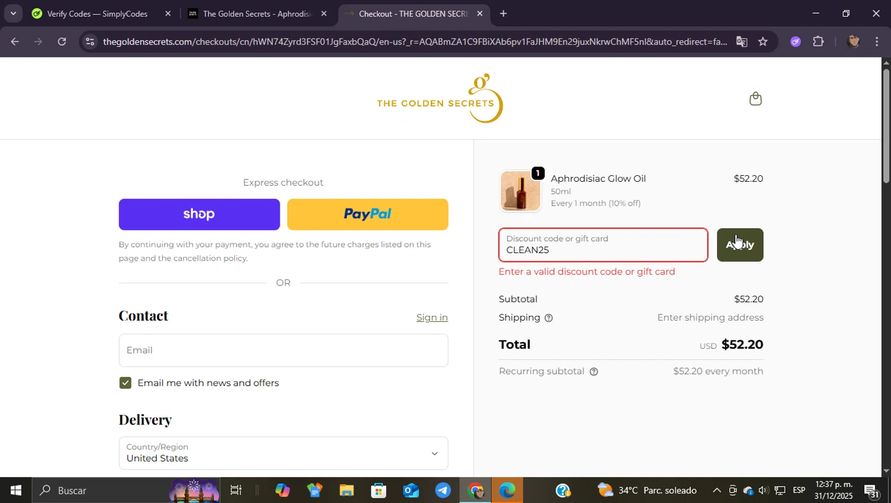Click the ESP language indicator
Viewport: 891px width, 503px height.
(x=799, y=491)
